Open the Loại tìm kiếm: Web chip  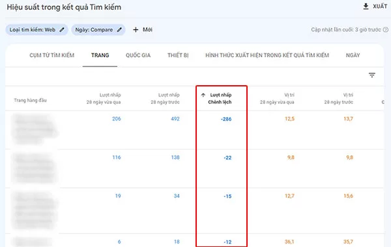pos(36,30)
